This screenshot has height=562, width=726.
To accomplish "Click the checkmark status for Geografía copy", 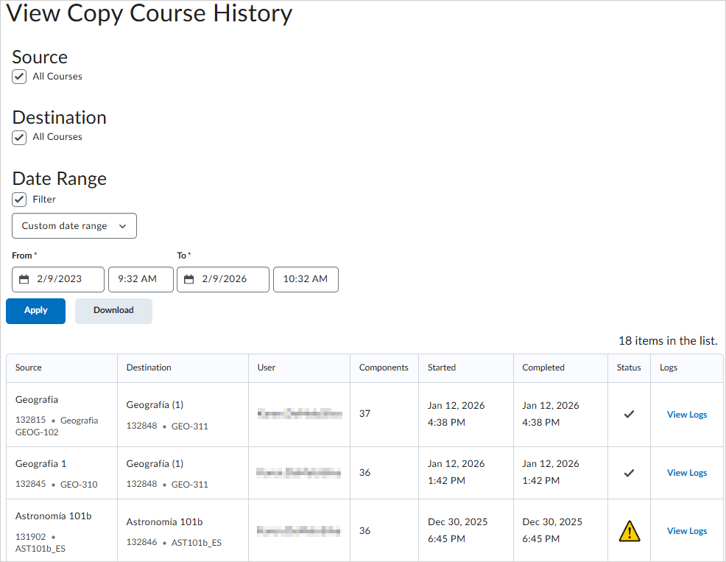I will (629, 414).
